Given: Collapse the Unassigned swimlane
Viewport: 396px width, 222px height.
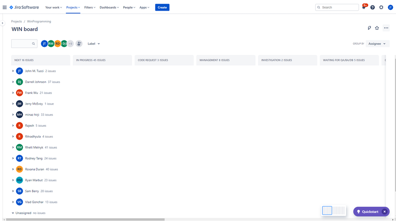Looking at the screenshot, I should pos(13,213).
